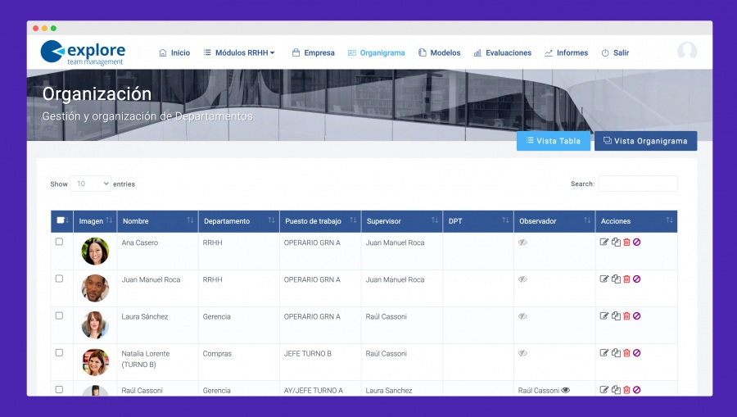Copy the Laura Sánchez record
The width and height of the screenshot is (737, 417).
[x=616, y=316]
